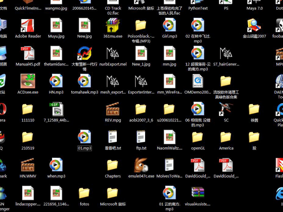Select the New_1.jpg image file
The image size is (283, 212).
pos(141,53)
